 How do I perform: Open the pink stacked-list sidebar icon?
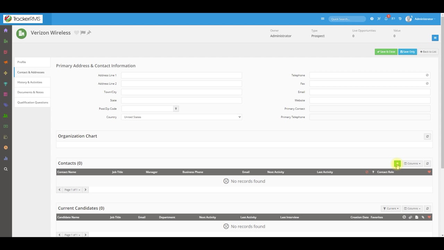click(6, 94)
